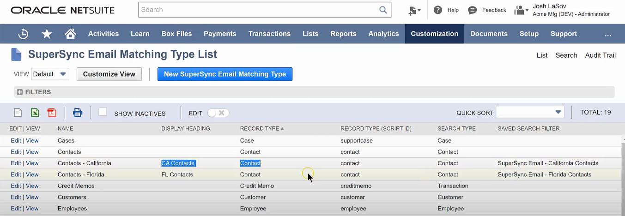Click the Display Heading column header

186,128
